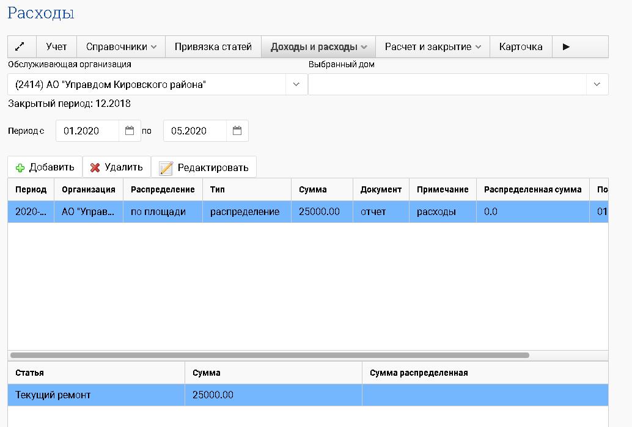Open the Учет menu item
Screen dimensions: 632x427
tap(56, 47)
